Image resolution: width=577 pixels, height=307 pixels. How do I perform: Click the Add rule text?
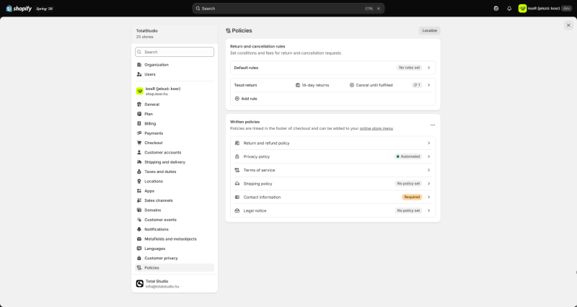pos(249,99)
